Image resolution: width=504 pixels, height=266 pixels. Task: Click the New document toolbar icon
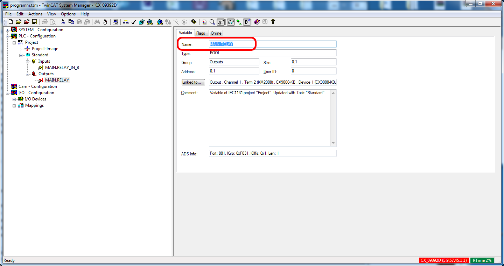pos(10,22)
